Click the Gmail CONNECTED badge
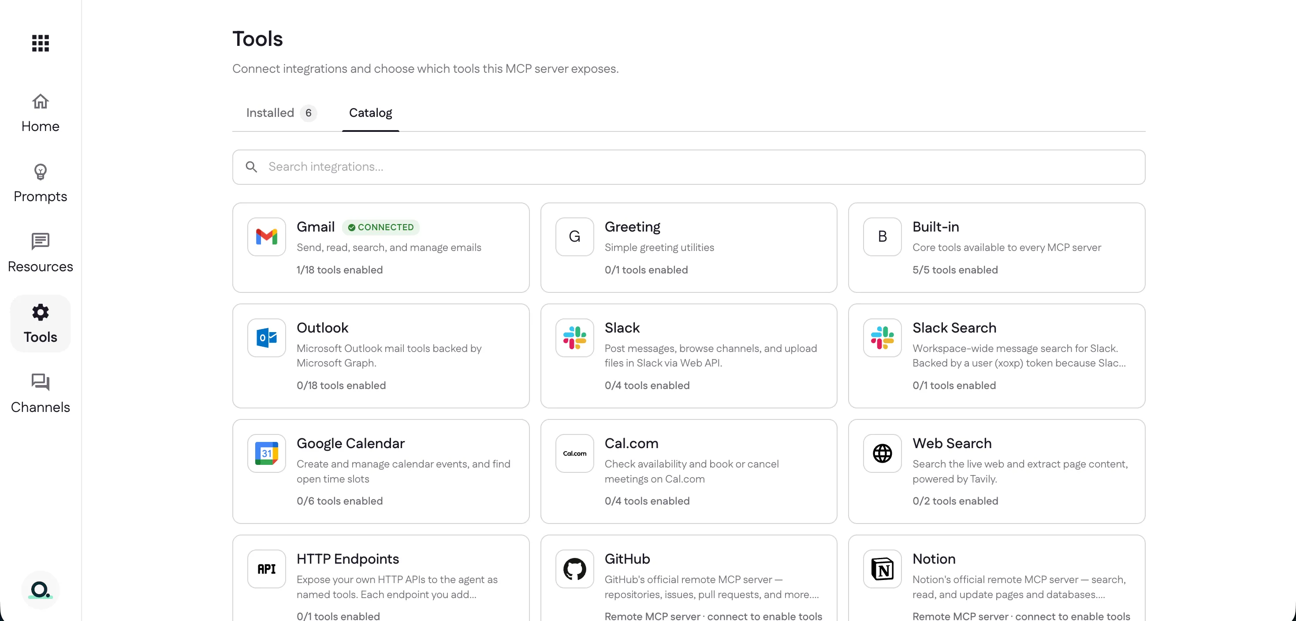The width and height of the screenshot is (1296, 621). [381, 228]
